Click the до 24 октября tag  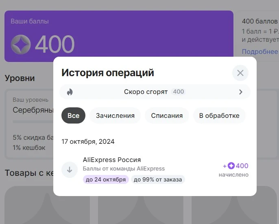pos(106,179)
